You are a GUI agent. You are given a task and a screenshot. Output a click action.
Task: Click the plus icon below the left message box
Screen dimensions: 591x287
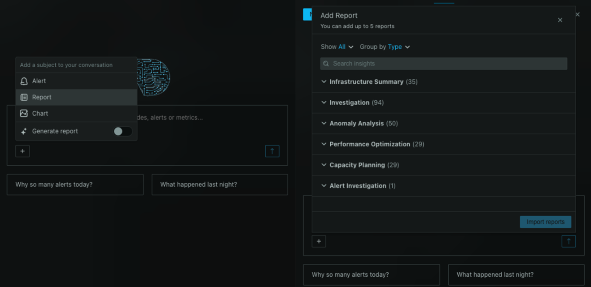coord(22,151)
